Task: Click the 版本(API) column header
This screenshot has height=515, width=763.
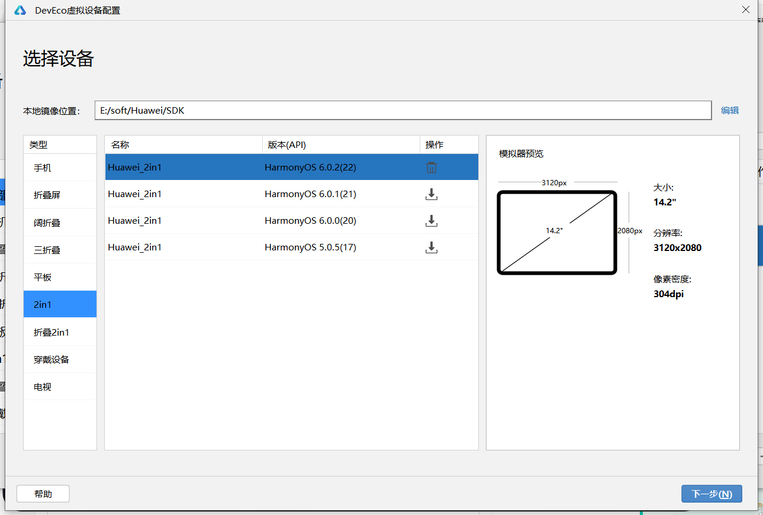Action: [341, 144]
